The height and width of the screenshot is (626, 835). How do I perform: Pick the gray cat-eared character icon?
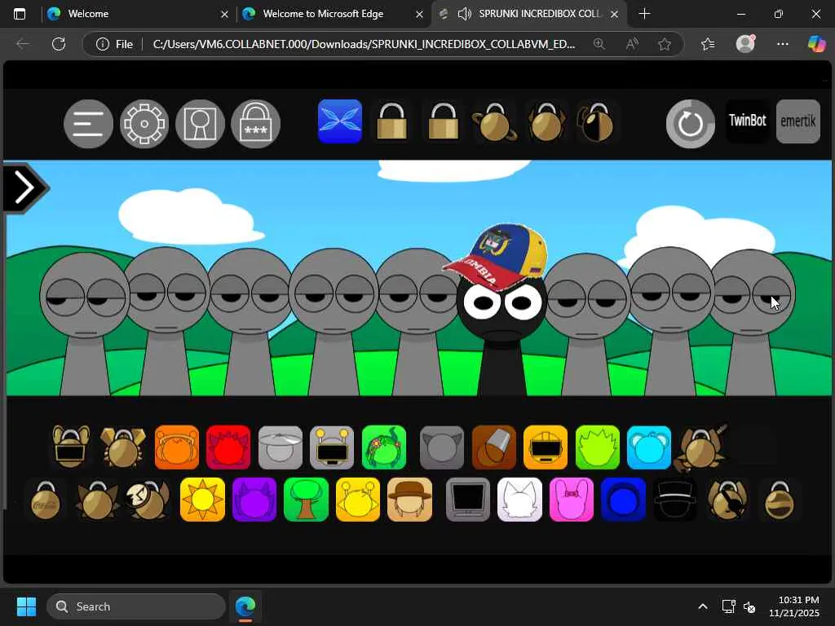click(442, 447)
